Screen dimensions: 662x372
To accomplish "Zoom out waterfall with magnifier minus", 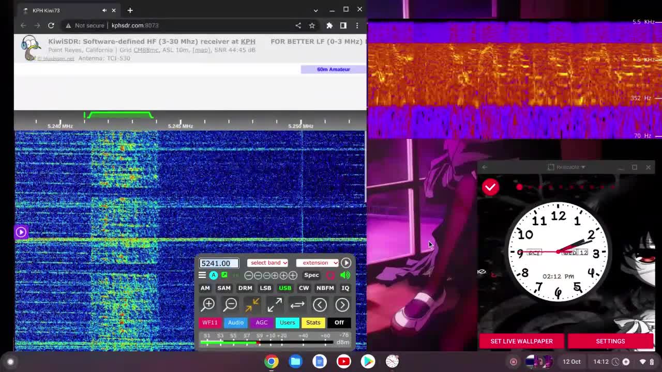I will pyautogui.click(x=231, y=305).
